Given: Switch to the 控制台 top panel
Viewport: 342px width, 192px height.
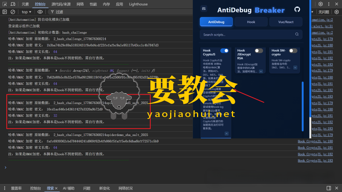Looking at the screenshot, I should (x=40, y=4).
